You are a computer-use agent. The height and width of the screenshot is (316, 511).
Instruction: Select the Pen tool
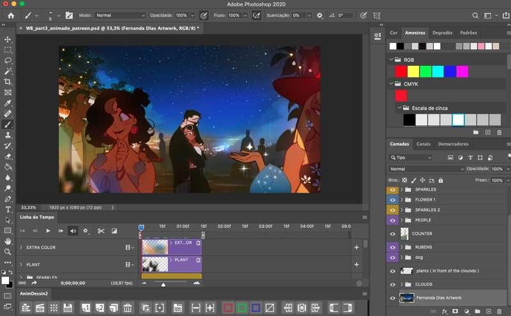point(8,199)
